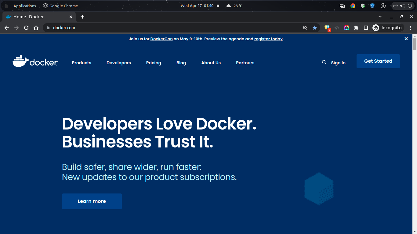417x234 pixels.
Task: Click the network arrows tray icon
Action: [x=395, y=6]
